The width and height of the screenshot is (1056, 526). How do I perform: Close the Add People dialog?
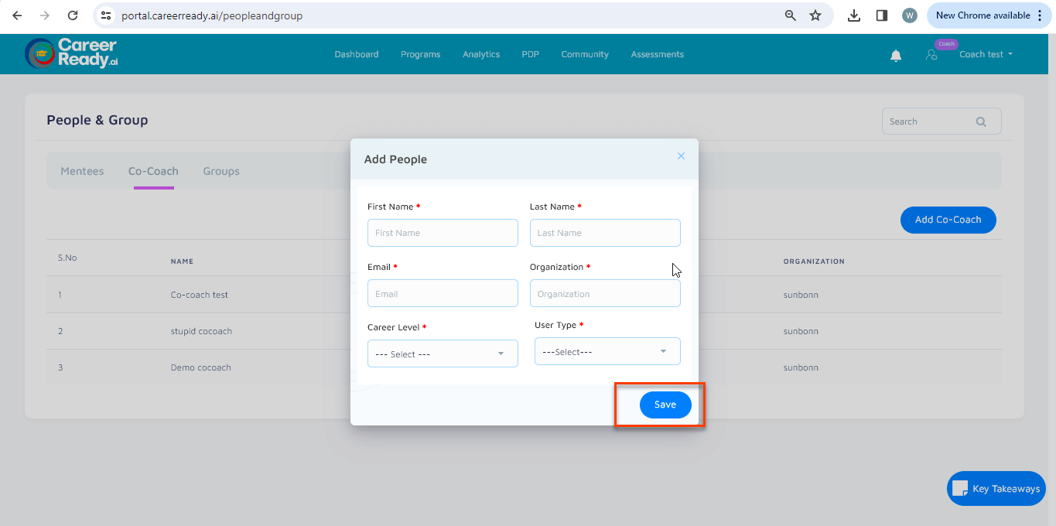(681, 156)
